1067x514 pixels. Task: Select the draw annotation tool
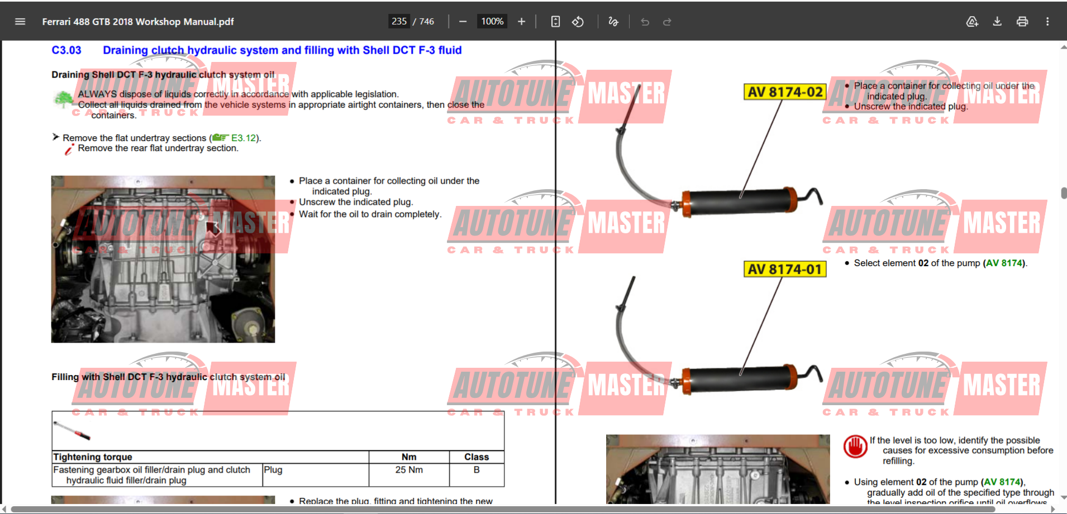coord(613,22)
